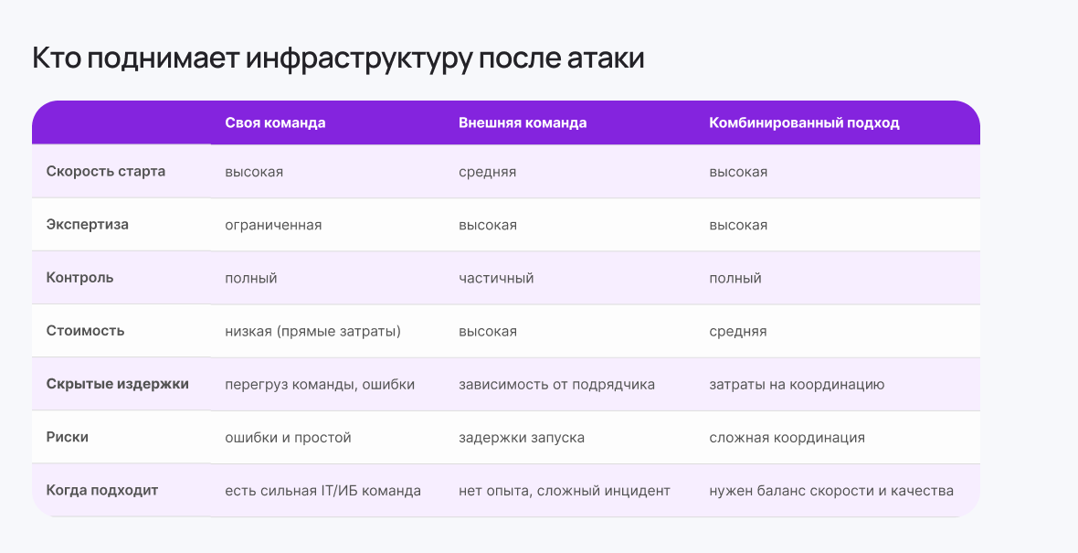Select the 'частичный' cell under Внешняя команда
Image resolution: width=1078 pixels, height=553 pixels.
[496, 278]
